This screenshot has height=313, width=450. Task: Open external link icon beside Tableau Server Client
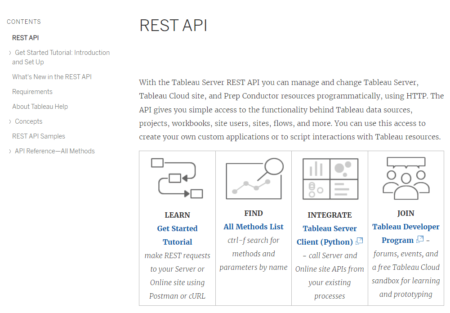359,241
